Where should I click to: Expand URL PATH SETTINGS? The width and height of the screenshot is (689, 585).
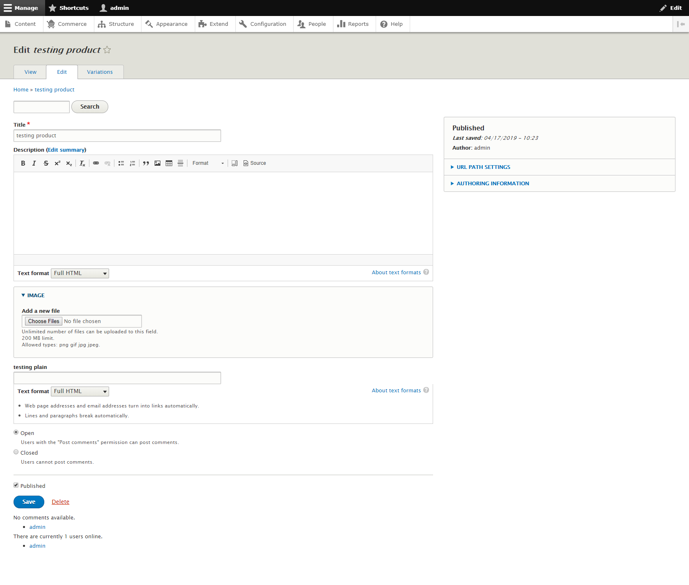click(x=483, y=167)
